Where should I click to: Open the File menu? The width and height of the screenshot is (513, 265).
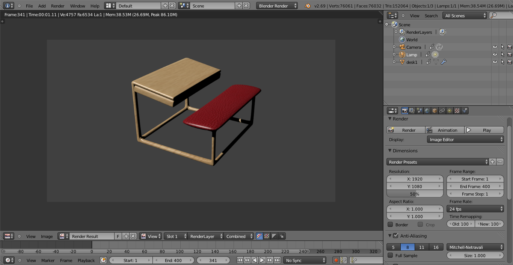click(29, 6)
